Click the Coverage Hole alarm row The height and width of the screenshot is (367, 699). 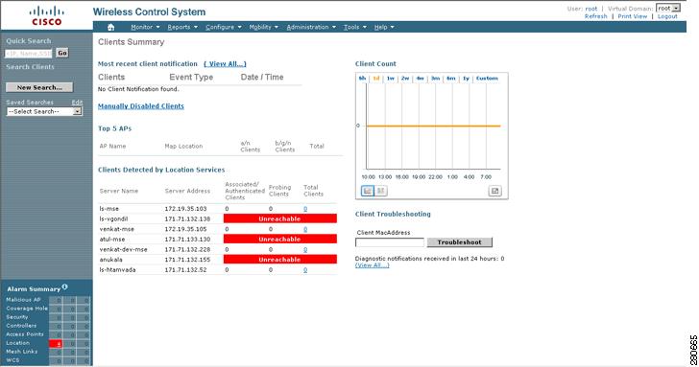[x=48, y=309]
